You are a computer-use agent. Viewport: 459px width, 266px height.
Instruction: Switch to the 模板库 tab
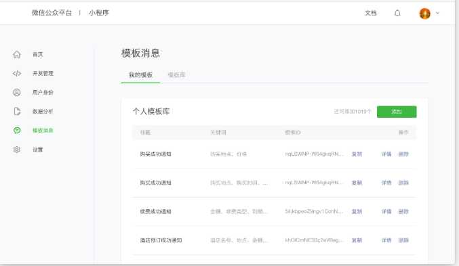point(176,75)
